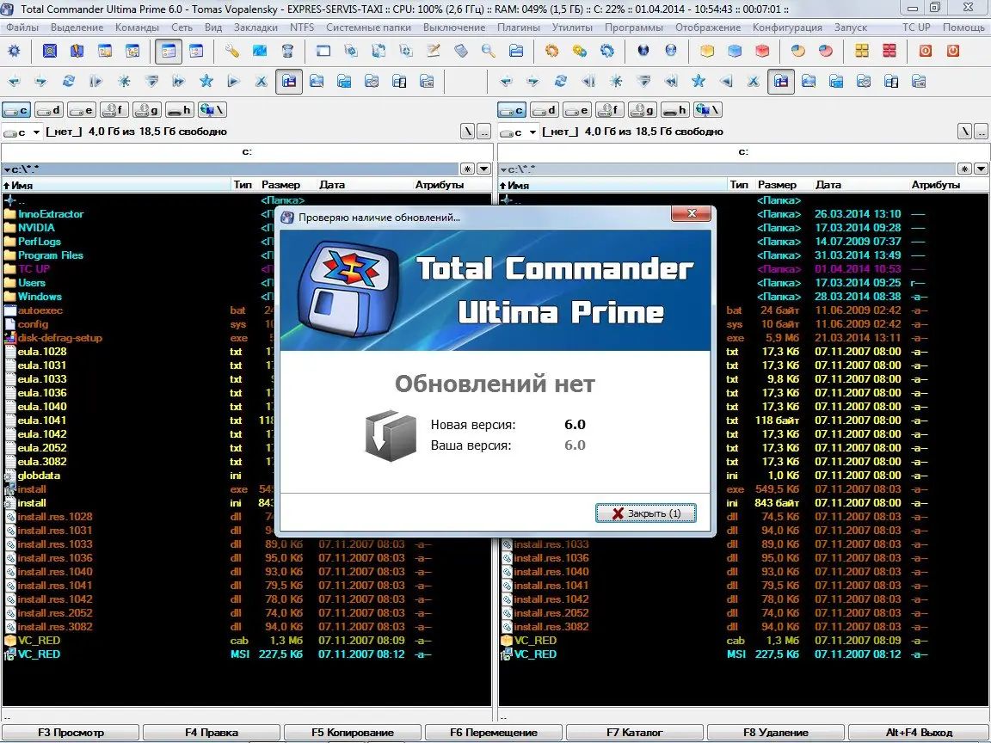The width and height of the screenshot is (991, 743).
Task: Click the Recycle Bin icon in the toolbar
Action: pyautogui.click(x=289, y=50)
